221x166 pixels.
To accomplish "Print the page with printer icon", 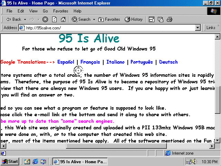I will coord(170,19).
